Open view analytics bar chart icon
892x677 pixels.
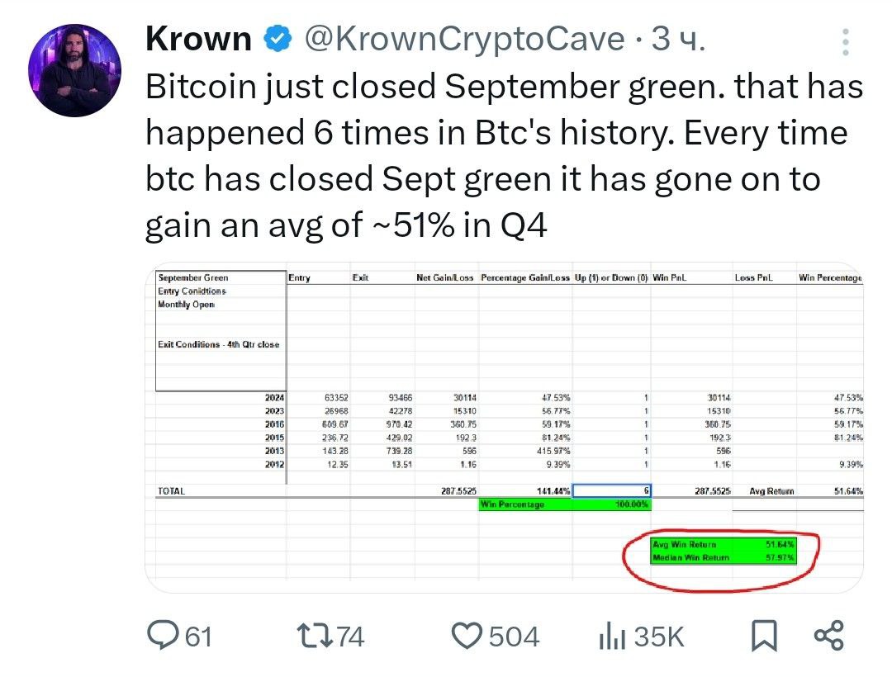click(x=611, y=637)
